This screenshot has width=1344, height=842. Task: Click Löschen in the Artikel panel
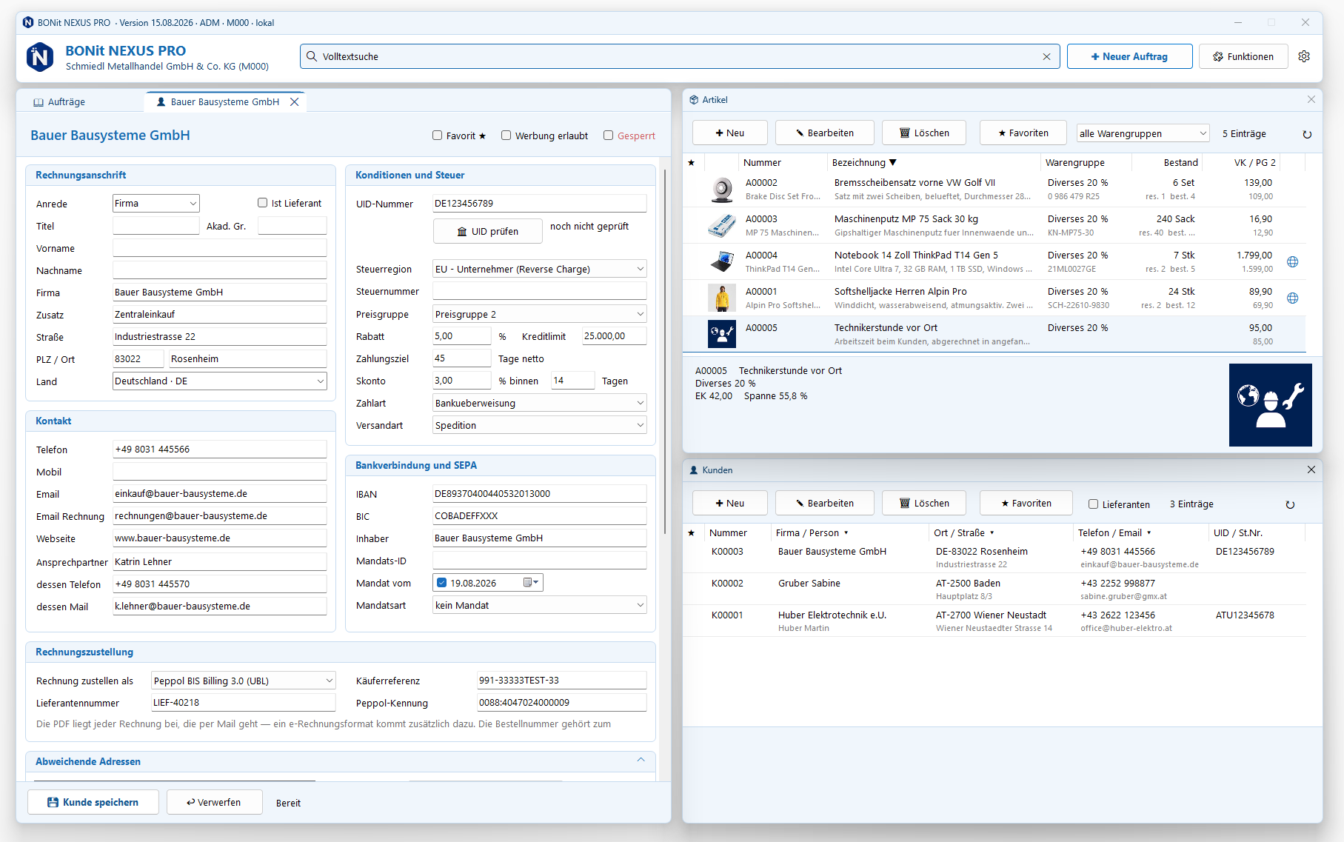[923, 133]
